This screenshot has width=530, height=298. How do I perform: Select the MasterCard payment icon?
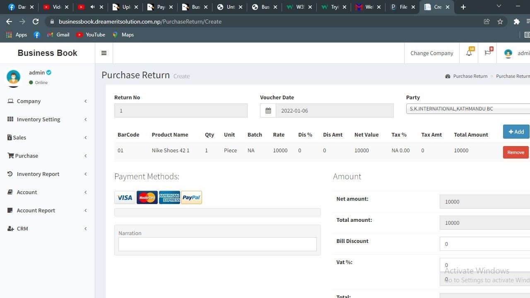point(147,197)
